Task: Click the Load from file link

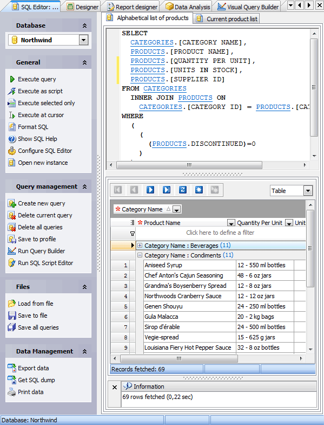Action: pos(36,304)
